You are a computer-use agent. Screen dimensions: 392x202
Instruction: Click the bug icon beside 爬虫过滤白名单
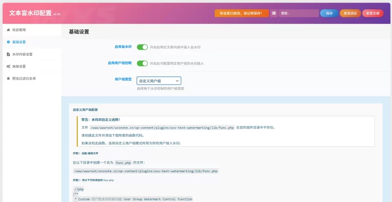(8, 78)
